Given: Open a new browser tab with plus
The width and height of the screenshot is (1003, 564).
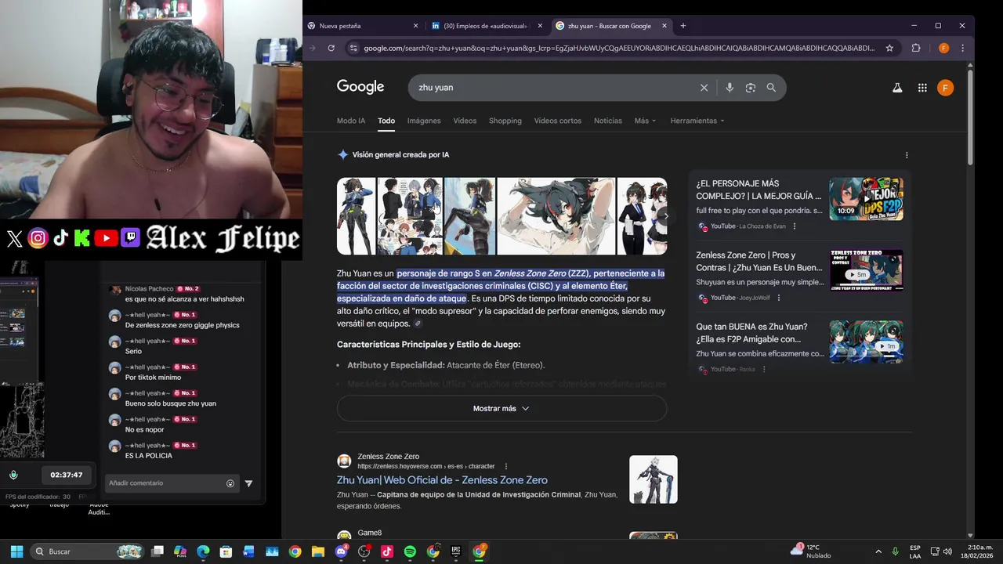Looking at the screenshot, I should click(683, 26).
